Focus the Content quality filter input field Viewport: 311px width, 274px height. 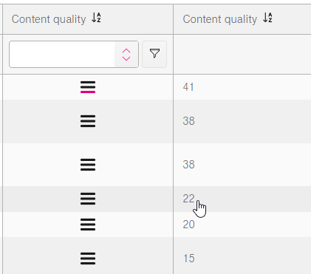[62, 54]
